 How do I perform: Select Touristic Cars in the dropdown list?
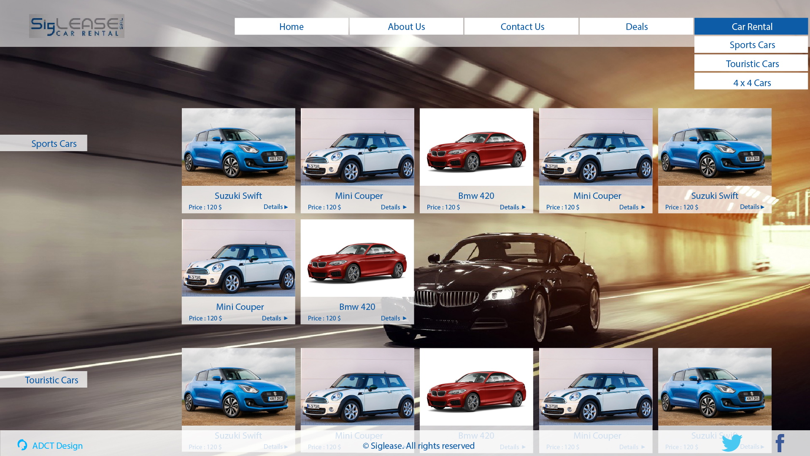(751, 64)
